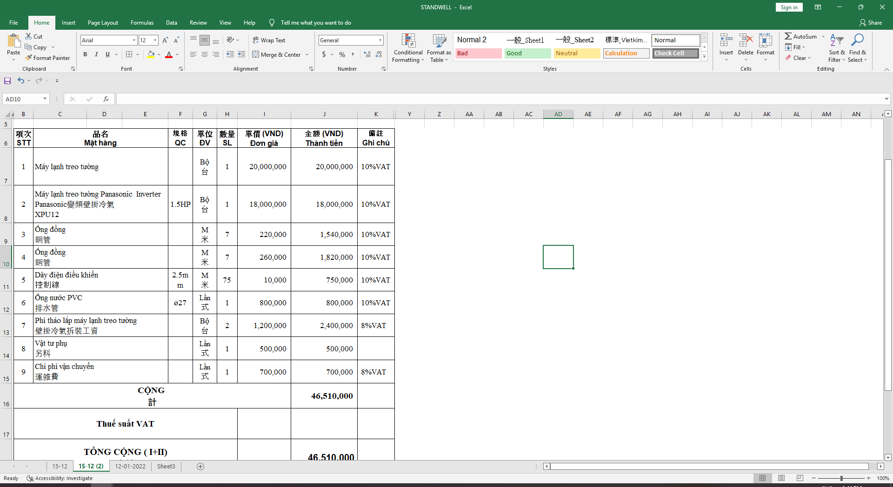Add a new sheet with plus button
The width and height of the screenshot is (893, 487).
pyautogui.click(x=200, y=467)
